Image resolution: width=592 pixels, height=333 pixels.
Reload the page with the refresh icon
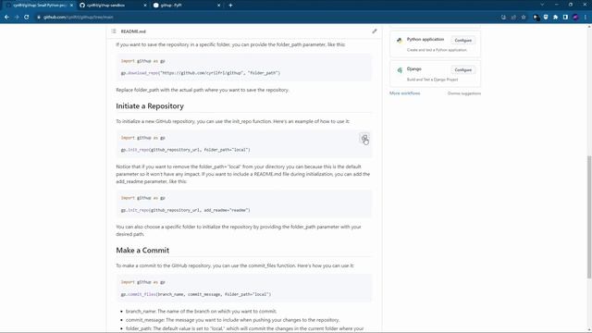(27, 17)
